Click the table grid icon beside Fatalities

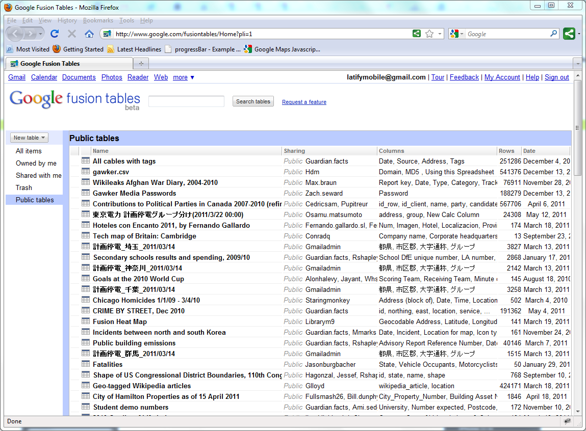pos(85,364)
